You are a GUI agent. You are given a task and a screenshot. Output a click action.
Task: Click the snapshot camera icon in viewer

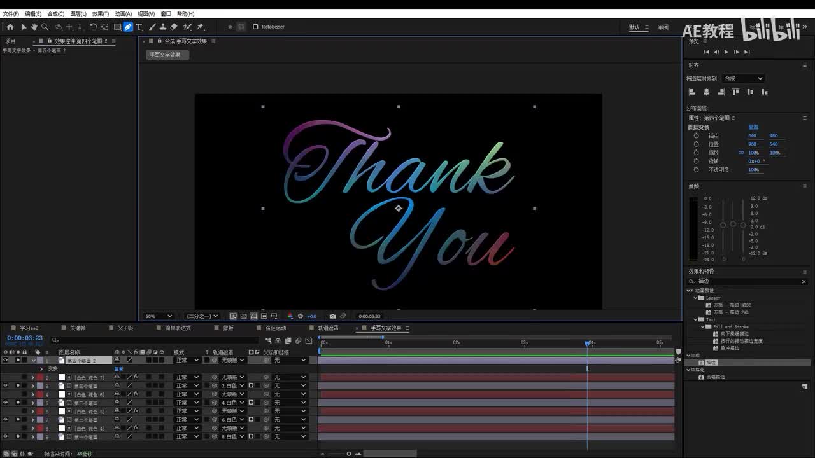tap(332, 316)
